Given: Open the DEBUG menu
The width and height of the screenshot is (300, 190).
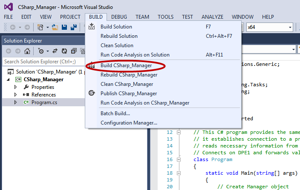Looking at the screenshot, I should pos(119,17).
